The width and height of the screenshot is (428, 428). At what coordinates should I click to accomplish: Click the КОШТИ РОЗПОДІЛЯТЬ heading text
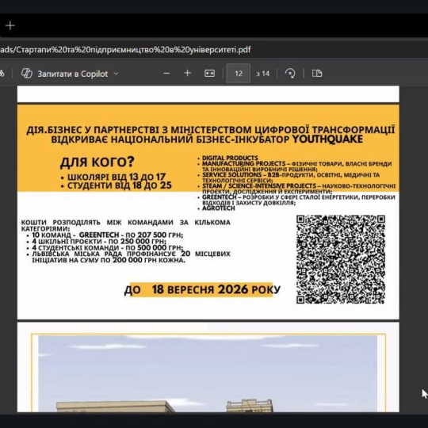(x=126, y=225)
